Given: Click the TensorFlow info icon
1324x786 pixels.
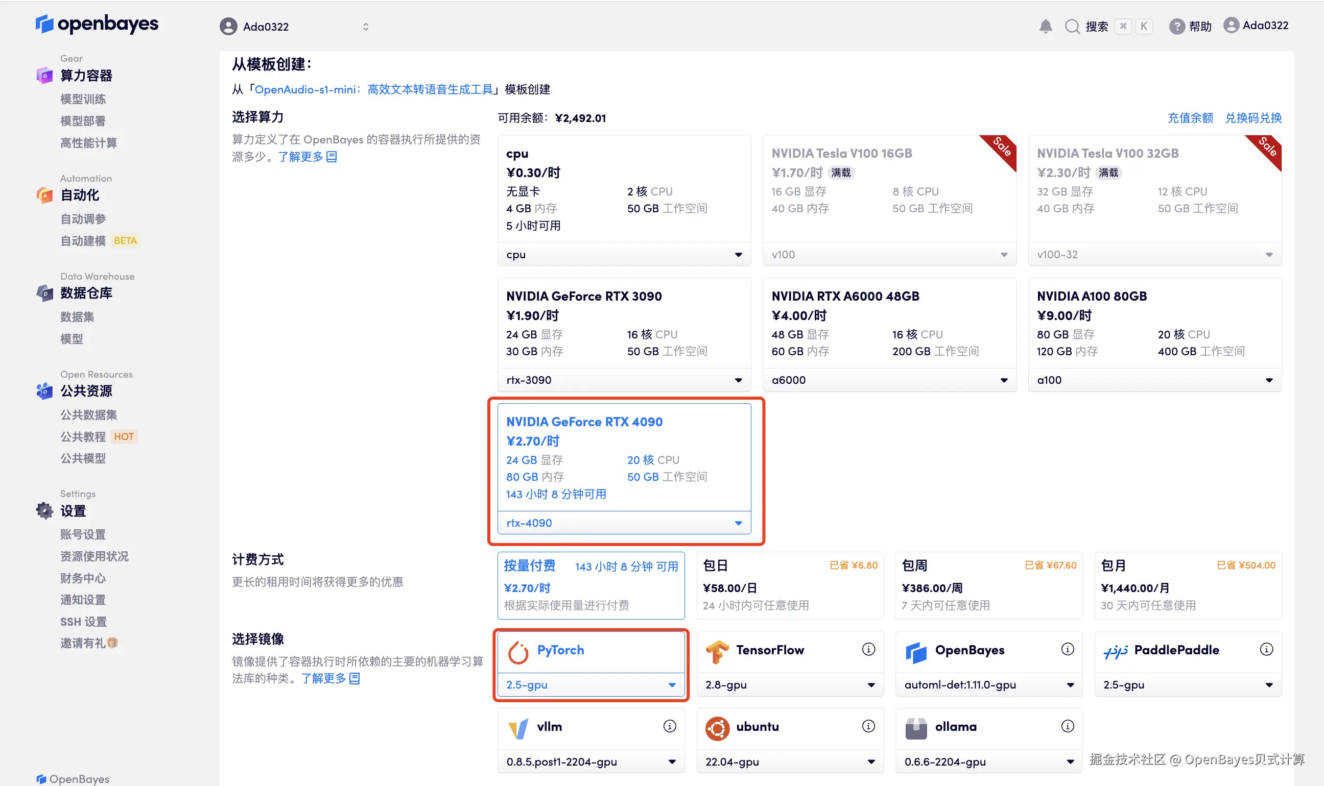Looking at the screenshot, I should 868,649.
